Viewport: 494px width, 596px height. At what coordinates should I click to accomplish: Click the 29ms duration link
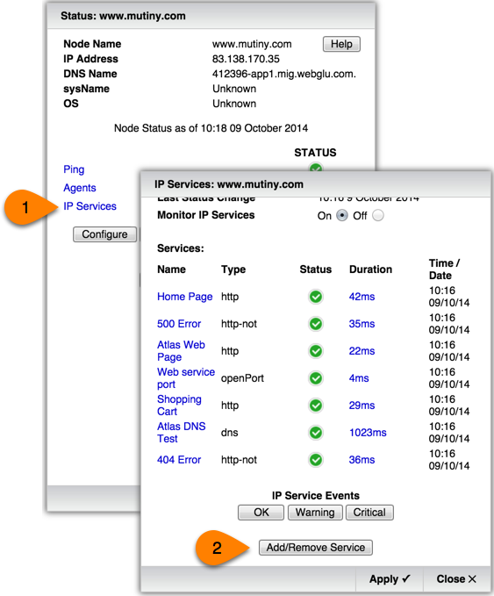[362, 406]
